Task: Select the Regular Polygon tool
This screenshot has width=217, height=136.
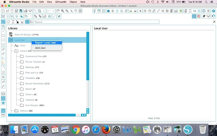Action: tap(3, 72)
